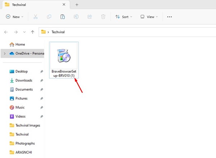Click the pin icon next to Pictures

pos(42,98)
